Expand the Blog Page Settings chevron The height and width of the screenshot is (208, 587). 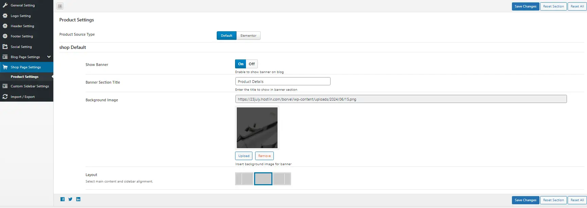[49, 57]
